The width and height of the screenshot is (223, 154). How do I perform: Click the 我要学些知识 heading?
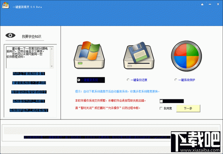[x=32, y=36]
